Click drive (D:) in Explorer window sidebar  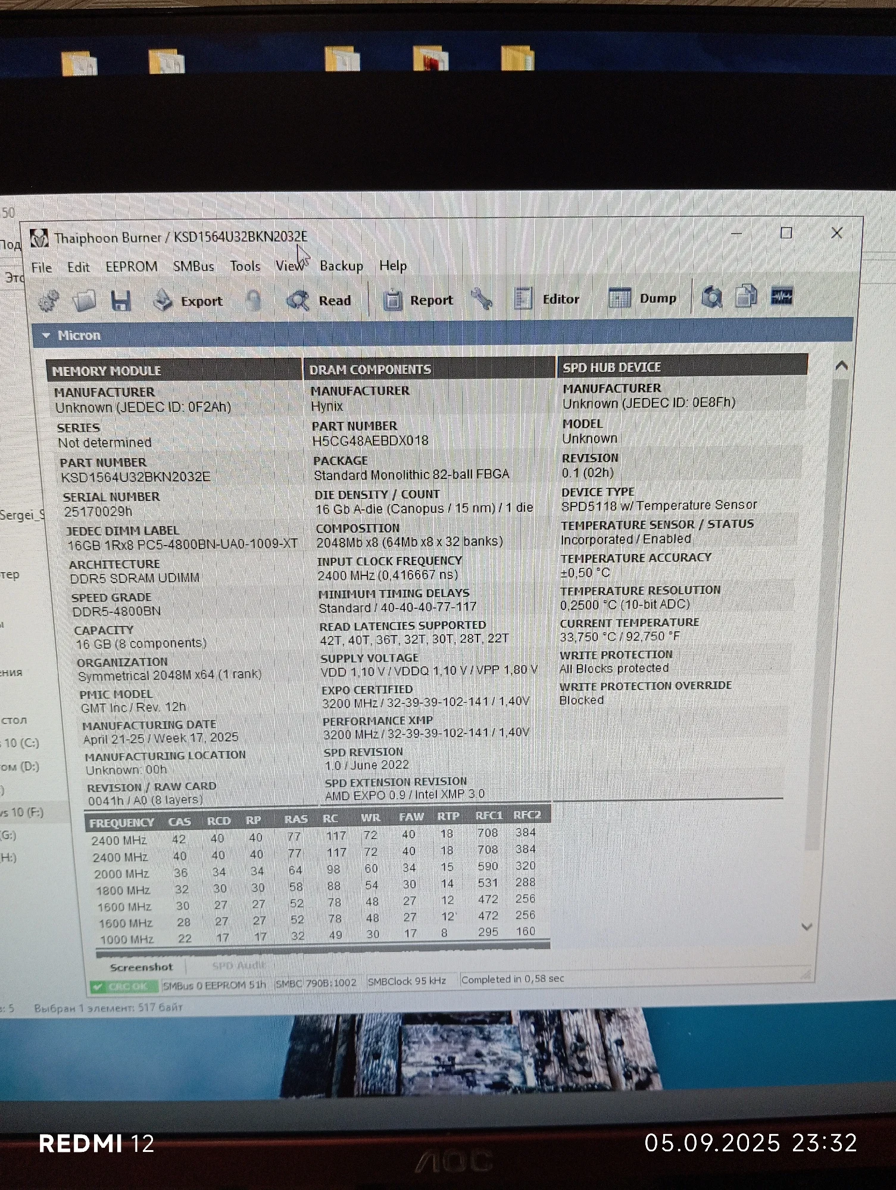(21, 766)
